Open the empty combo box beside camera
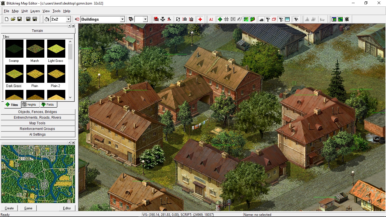The height and width of the screenshot is (217, 386). (145, 19)
